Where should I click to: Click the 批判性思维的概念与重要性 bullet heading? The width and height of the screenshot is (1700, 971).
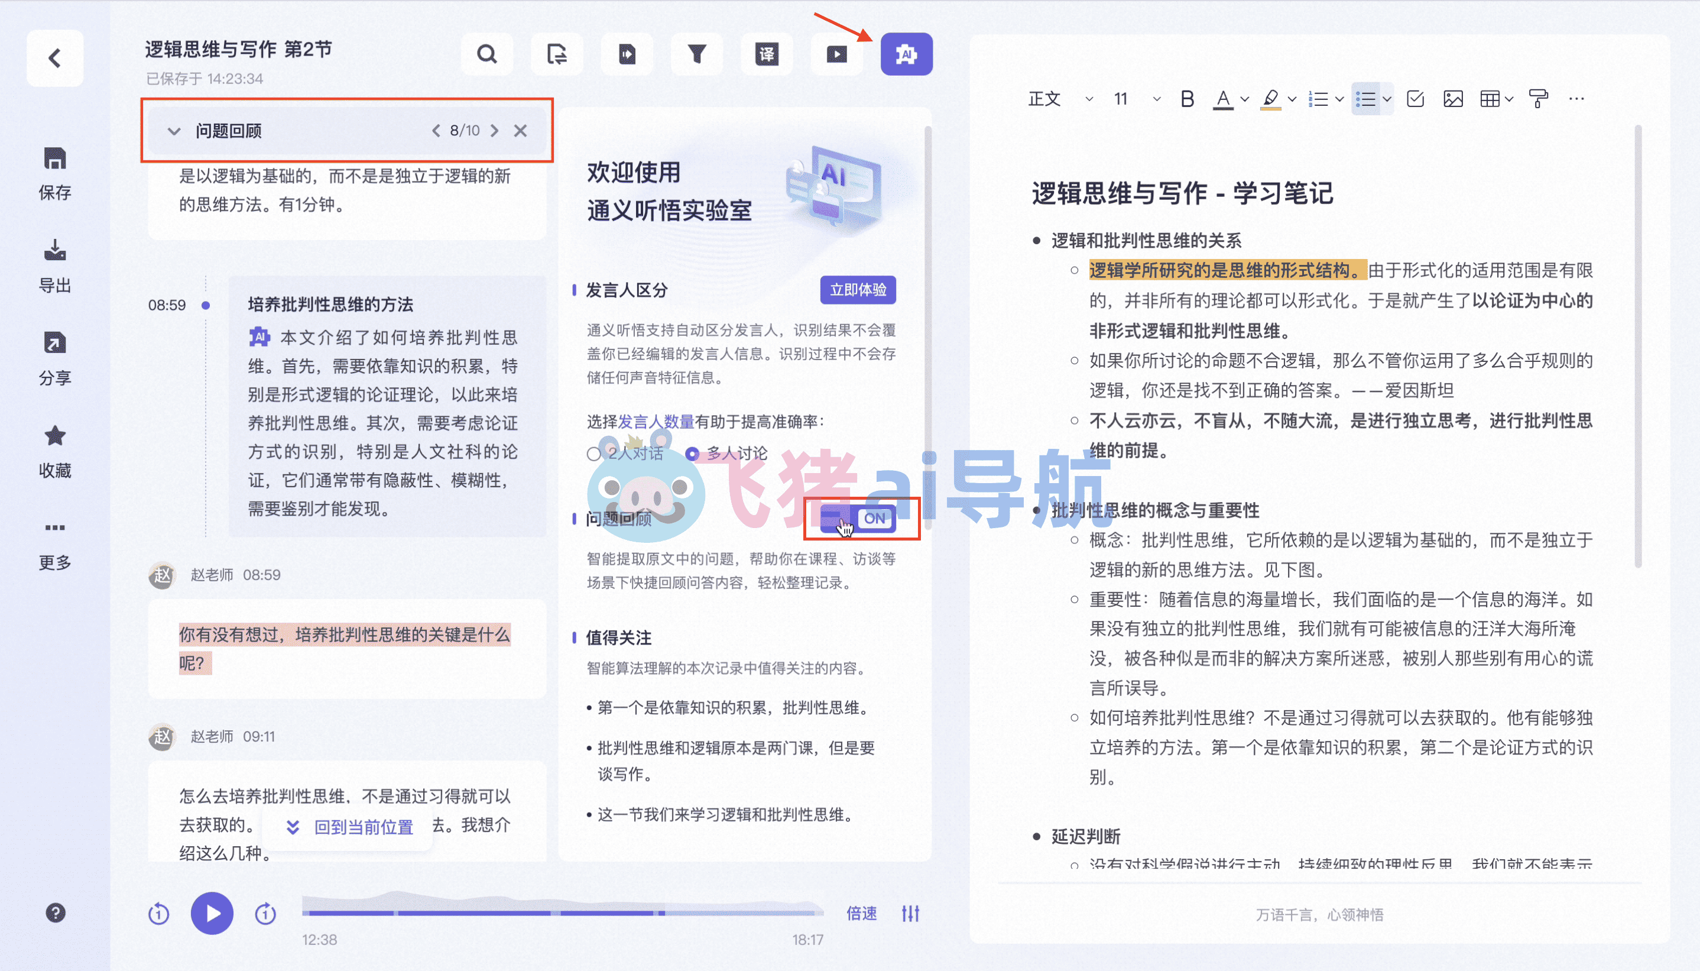[1155, 510]
